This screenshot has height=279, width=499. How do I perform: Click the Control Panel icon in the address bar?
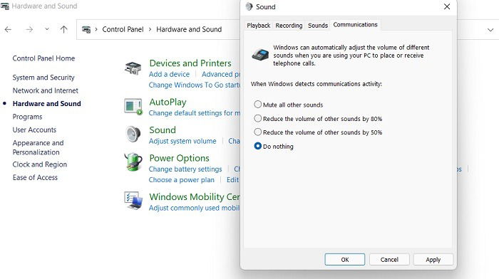click(86, 30)
